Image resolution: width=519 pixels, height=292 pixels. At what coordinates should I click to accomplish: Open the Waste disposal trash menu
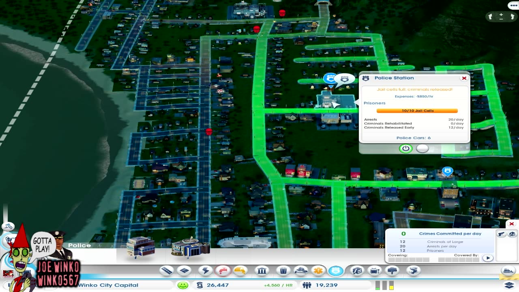tap(283, 271)
